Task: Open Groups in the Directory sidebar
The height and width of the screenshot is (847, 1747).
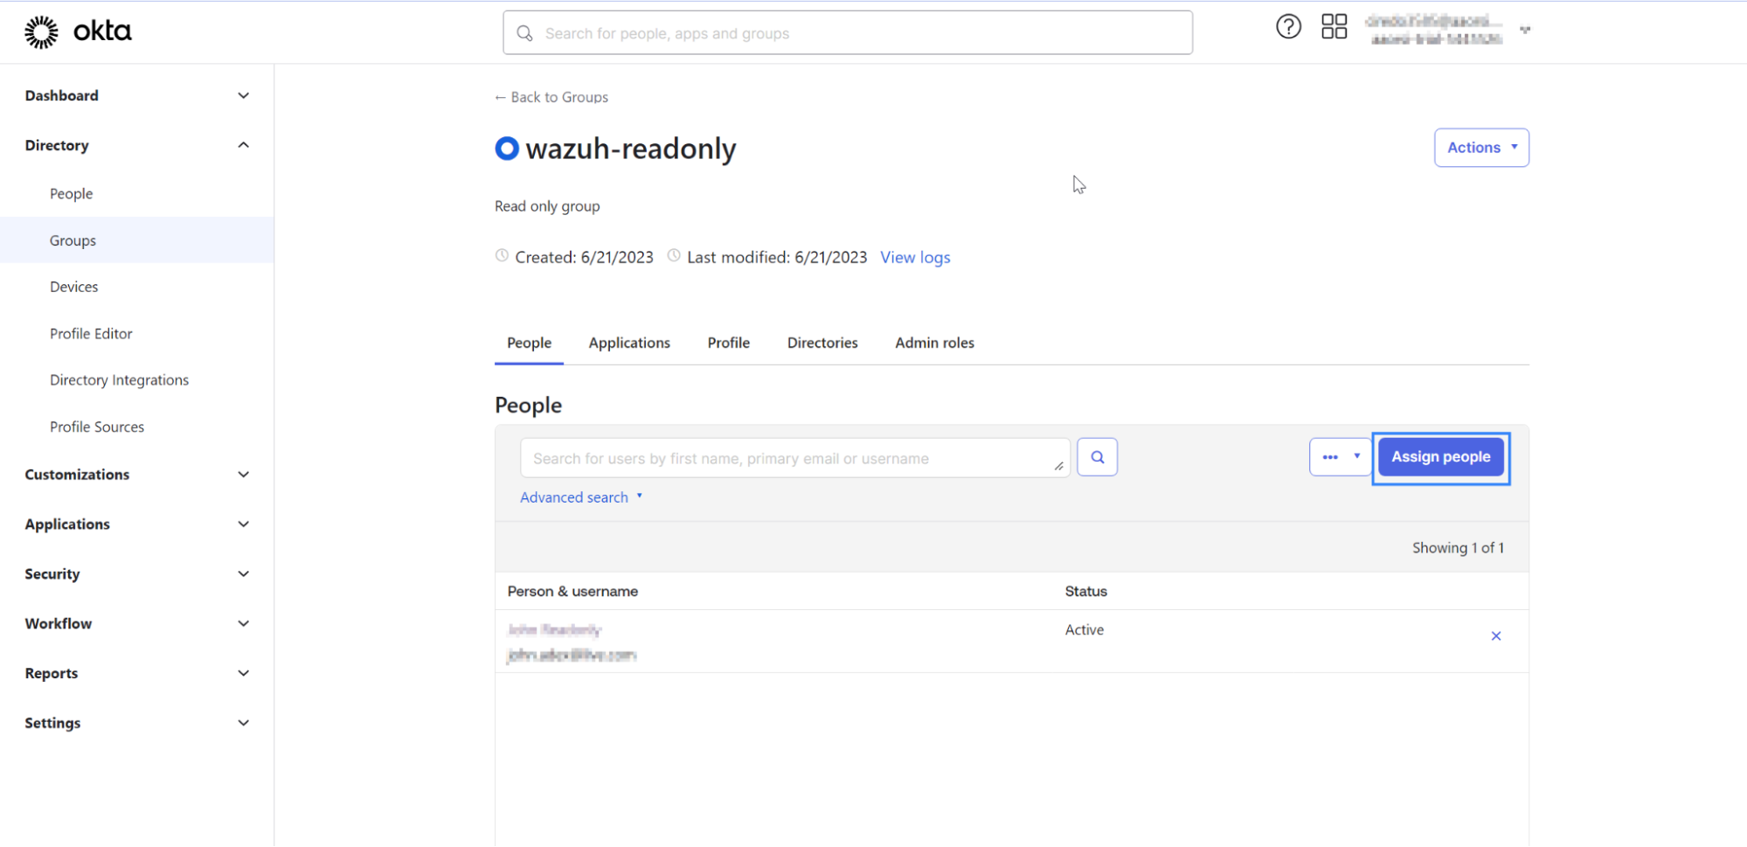Action: point(137,240)
